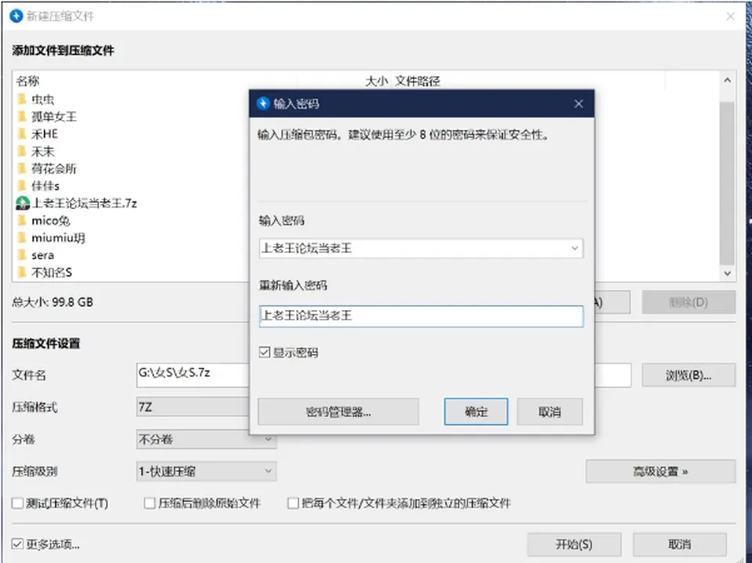752x563 pixels.
Task: Pick the folder icon beside 禾未
Action: tap(22, 152)
